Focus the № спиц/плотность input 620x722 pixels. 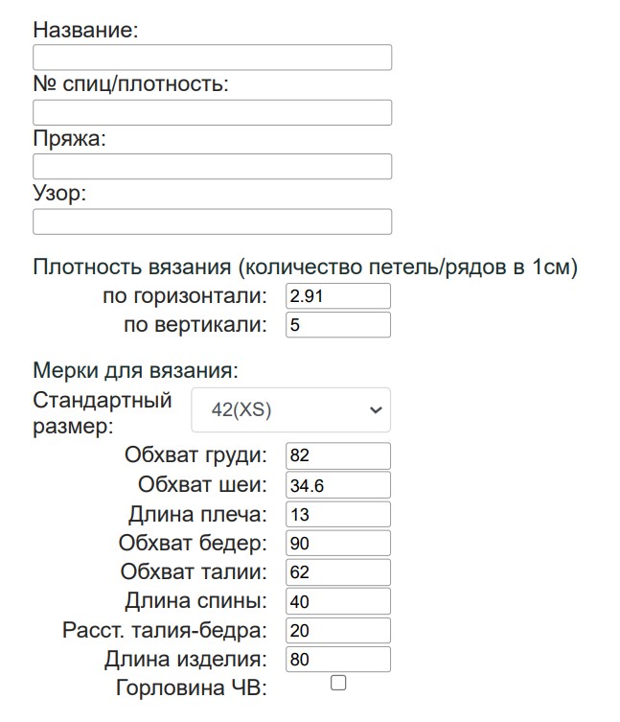212,112
